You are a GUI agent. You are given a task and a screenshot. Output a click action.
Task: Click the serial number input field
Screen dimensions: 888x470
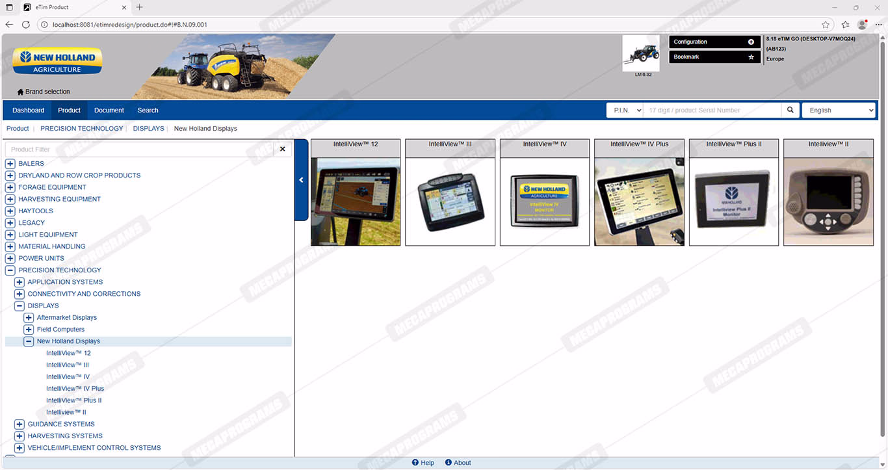tap(712, 111)
